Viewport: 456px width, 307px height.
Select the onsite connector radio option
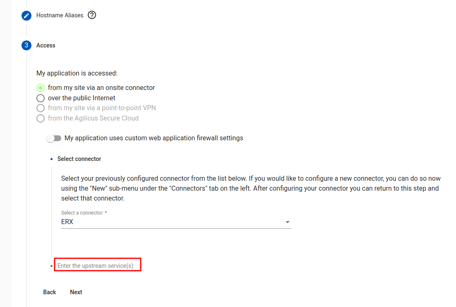(41, 88)
